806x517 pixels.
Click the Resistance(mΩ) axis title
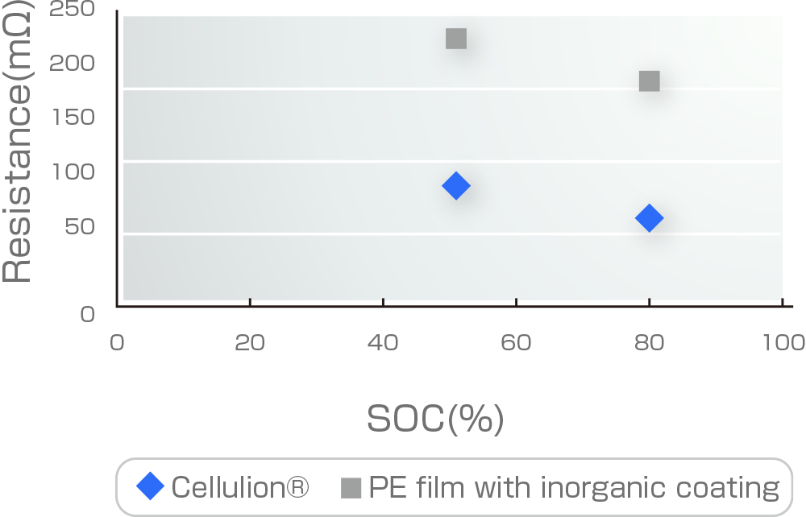[x=16, y=141]
